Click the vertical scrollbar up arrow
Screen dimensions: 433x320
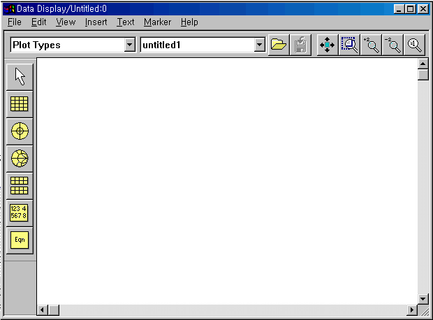point(423,64)
